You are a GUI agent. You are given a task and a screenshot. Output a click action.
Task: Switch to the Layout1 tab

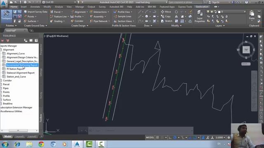point(19,136)
